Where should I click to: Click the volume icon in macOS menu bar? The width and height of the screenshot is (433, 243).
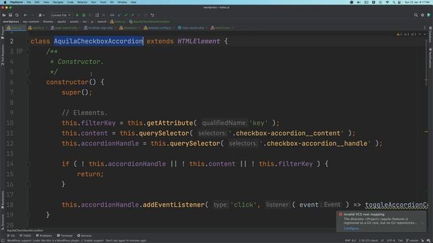pyautogui.click(x=359, y=2)
